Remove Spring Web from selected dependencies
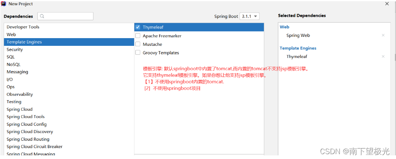Image resolution: width=396 pixels, height=159 pixels. pyautogui.click(x=383, y=35)
